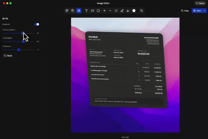Click the yellow minimize window button
Screen dimensions: 208x139
pyautogui.click(x=7, y=3)
